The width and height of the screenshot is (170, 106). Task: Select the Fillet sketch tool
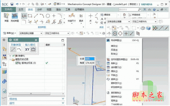pyautogui.click(x=24, y=22)
